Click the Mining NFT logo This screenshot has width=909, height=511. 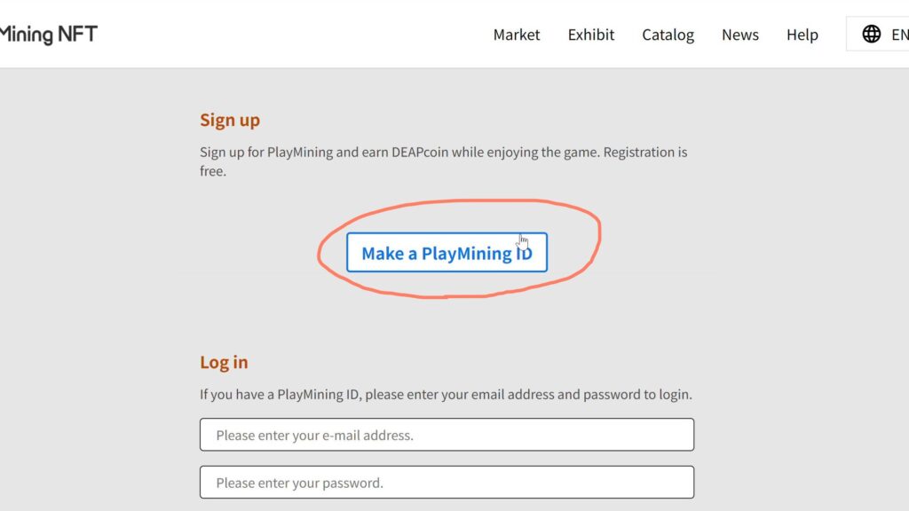click(49, 35)
